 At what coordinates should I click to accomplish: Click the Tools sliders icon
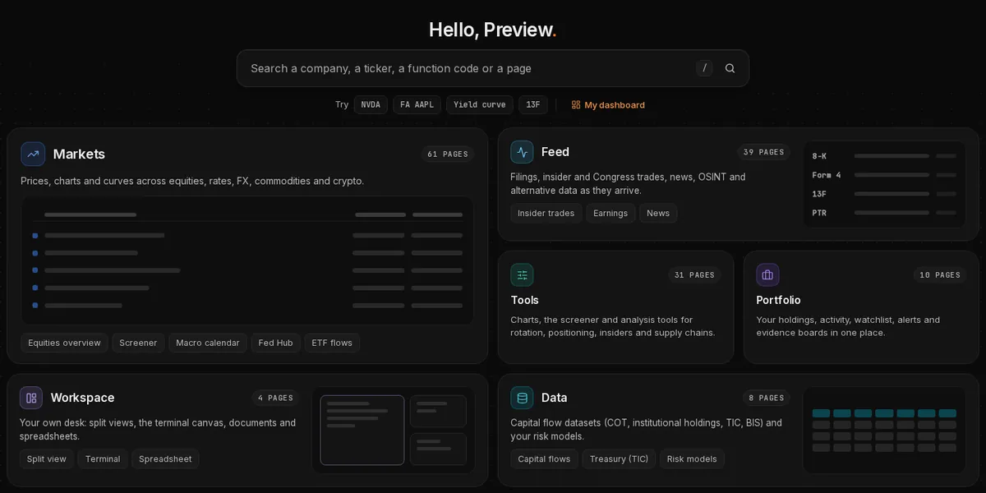coord(522,275)
